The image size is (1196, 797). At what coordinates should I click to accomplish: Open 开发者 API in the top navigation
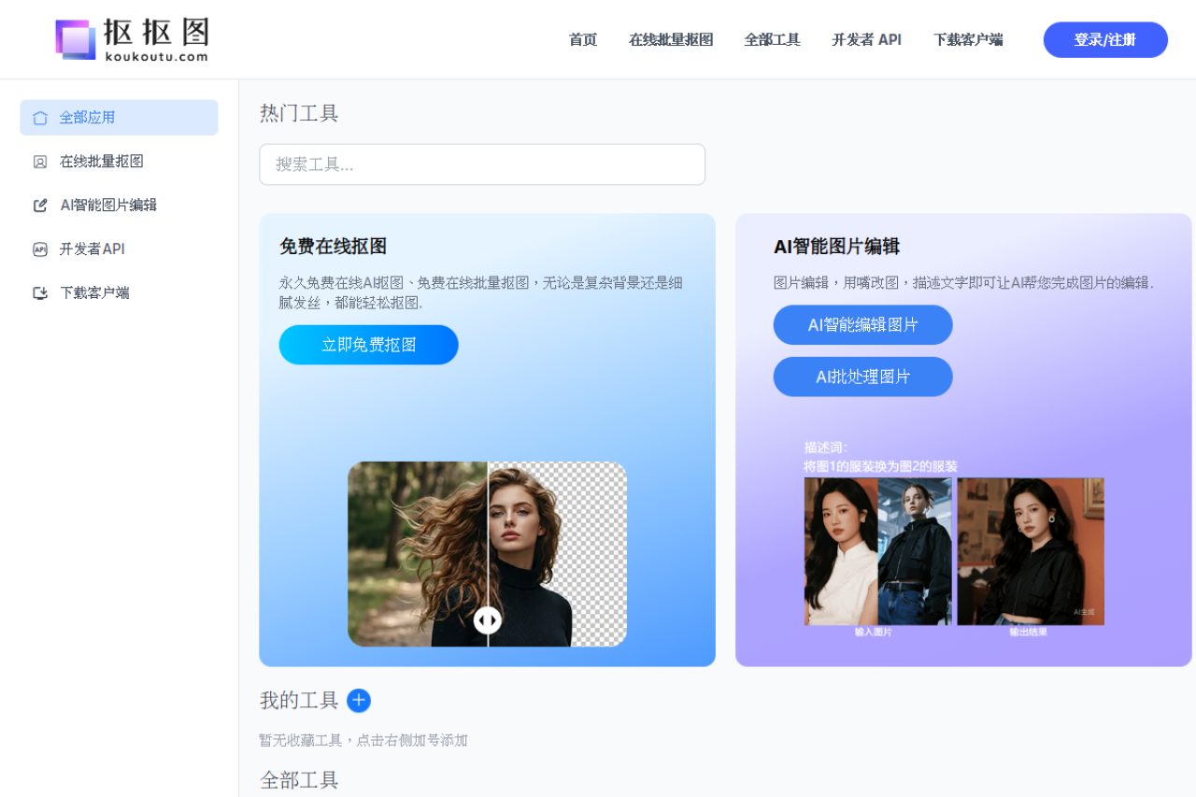coord(867,40)
